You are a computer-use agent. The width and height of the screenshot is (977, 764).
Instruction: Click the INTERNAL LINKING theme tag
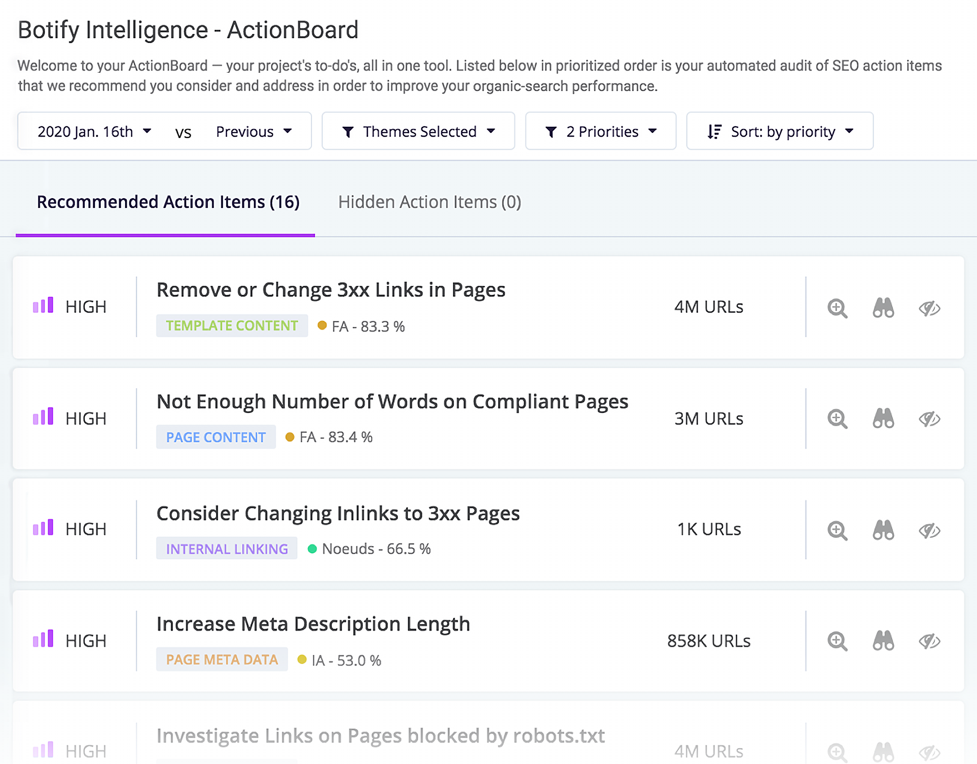pyautogui.click(x=227, y=548)
